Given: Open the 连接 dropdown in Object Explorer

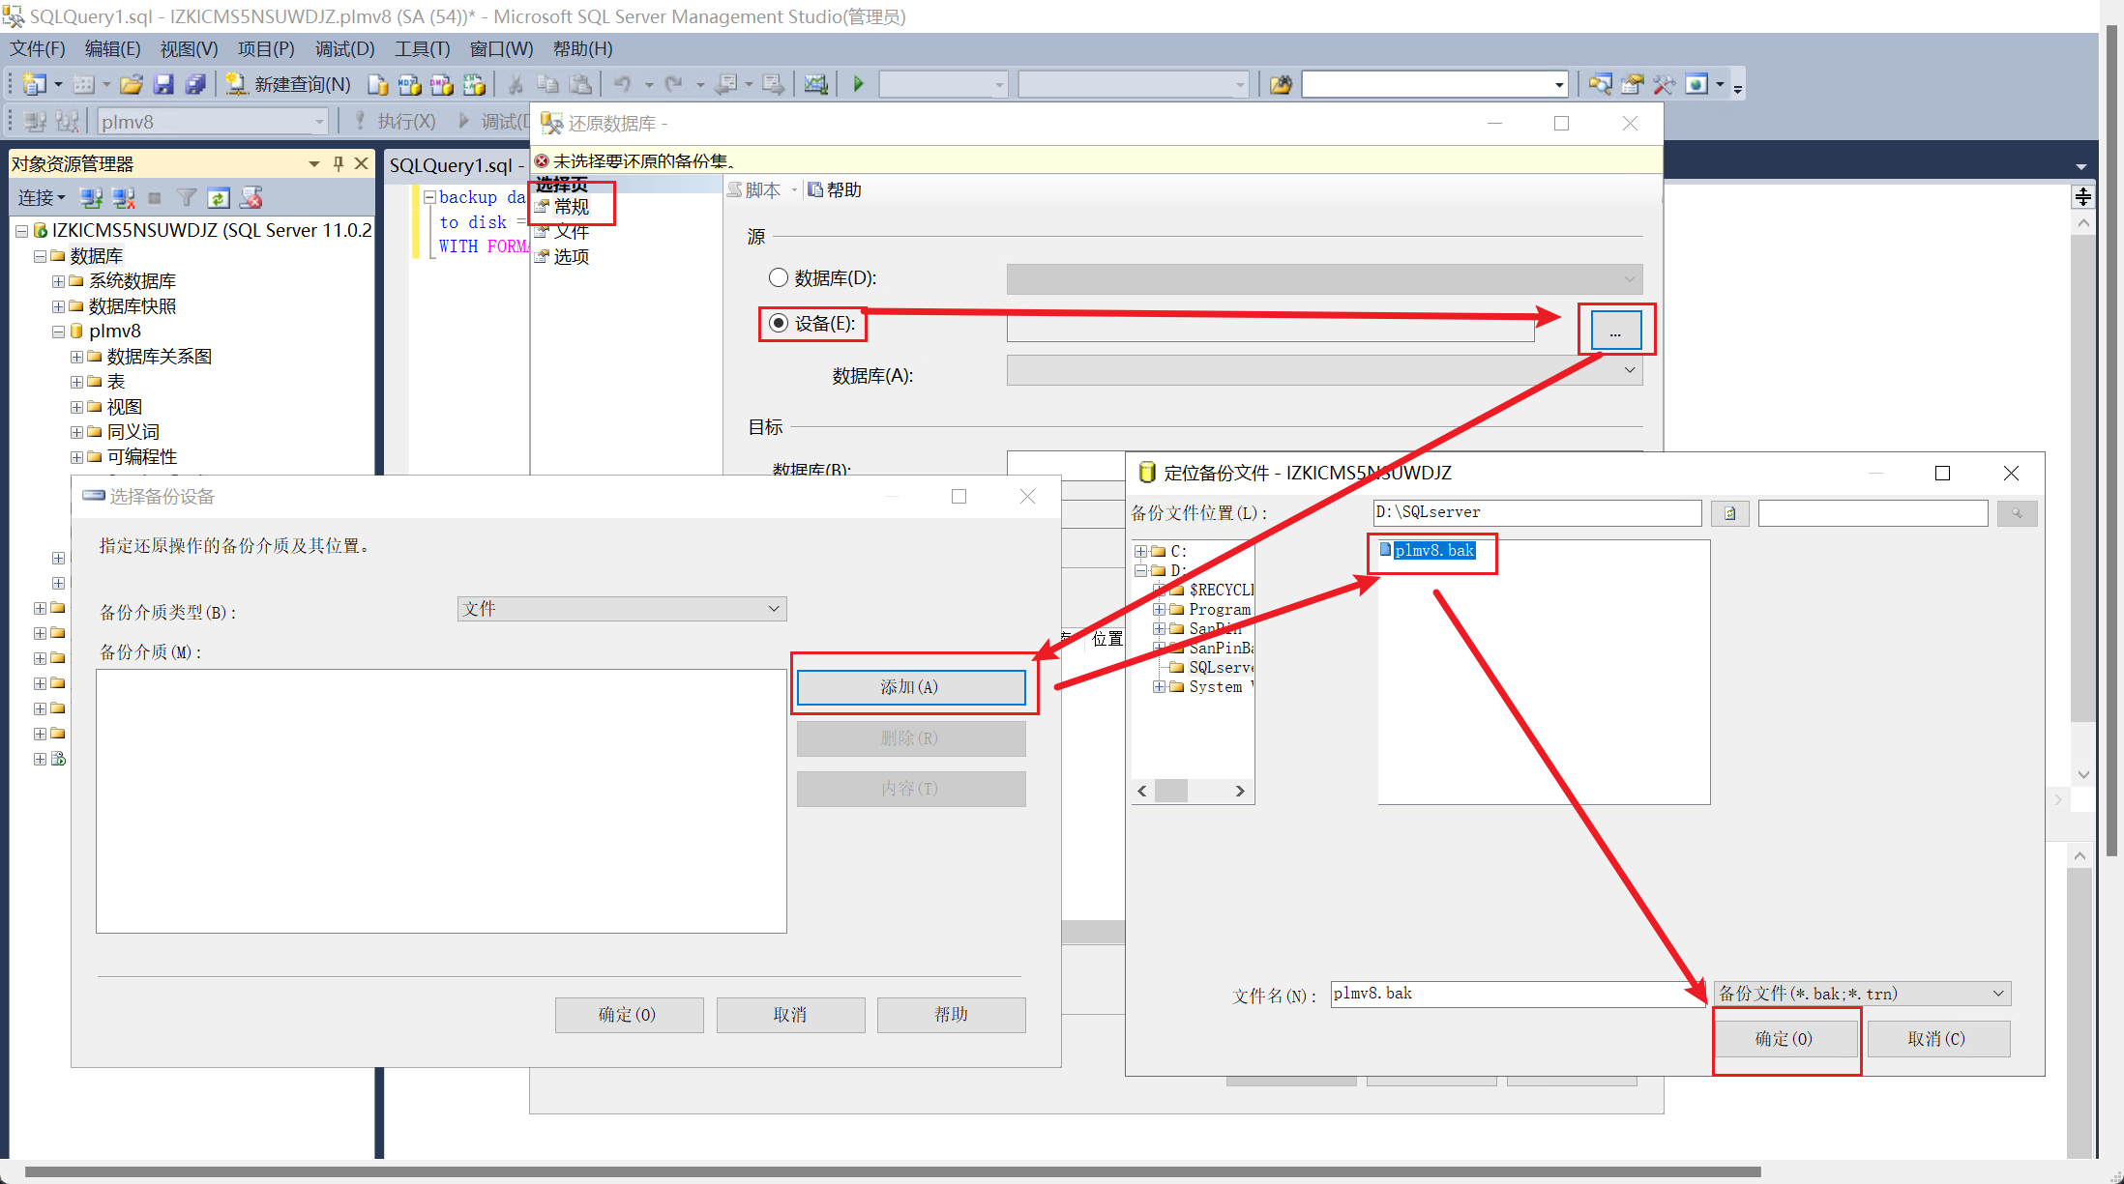Looking at the screenshot, I should (x=42, y=198).
